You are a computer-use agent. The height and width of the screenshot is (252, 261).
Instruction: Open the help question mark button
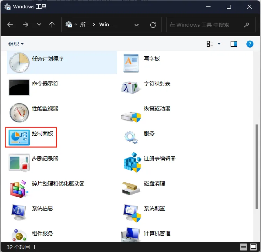[x=250, y=44]
